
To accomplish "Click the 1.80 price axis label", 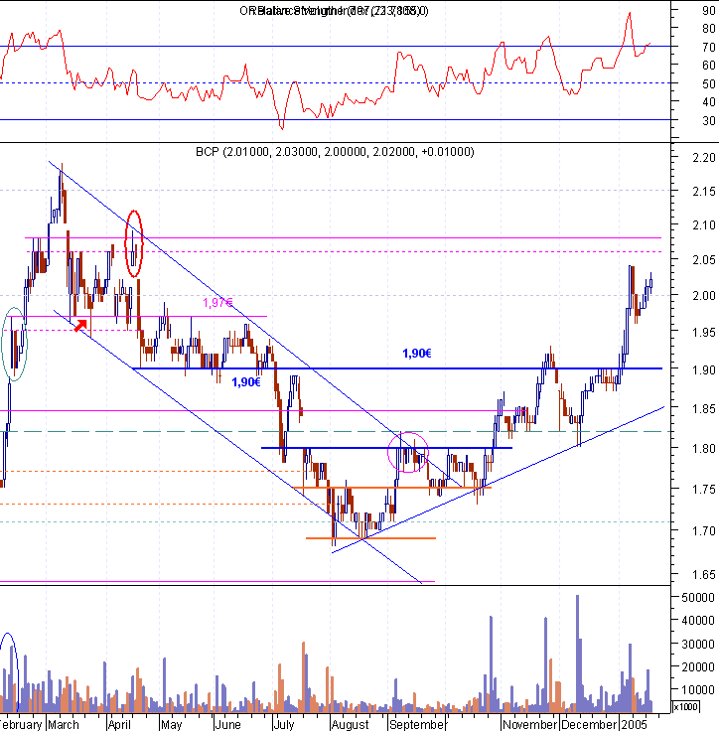I will click(704, 449).
